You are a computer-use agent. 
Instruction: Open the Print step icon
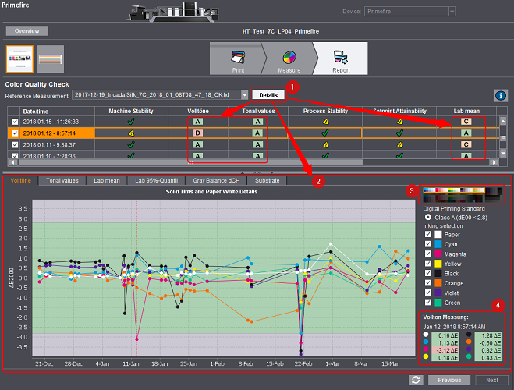tap(238, 57)
